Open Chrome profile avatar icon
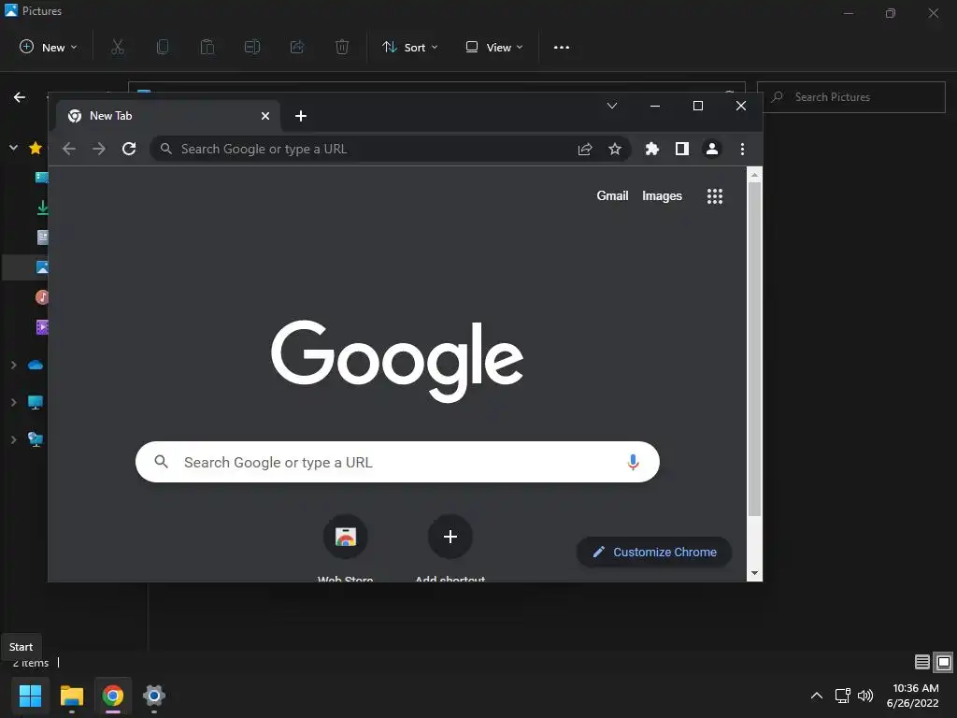 711,149
